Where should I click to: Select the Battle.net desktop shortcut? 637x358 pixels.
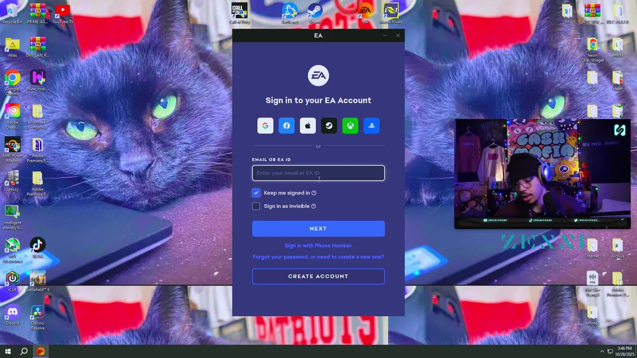(290, 13)
